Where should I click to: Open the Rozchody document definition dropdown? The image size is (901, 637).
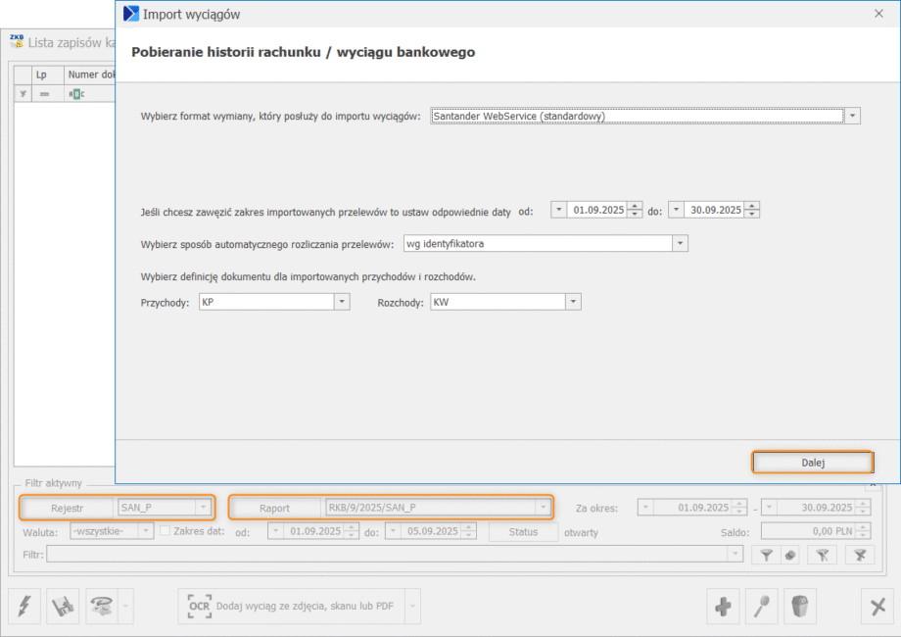(574, 303)
